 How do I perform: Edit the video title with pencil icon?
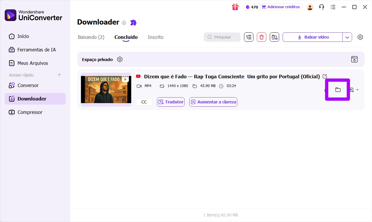point(325,76)
